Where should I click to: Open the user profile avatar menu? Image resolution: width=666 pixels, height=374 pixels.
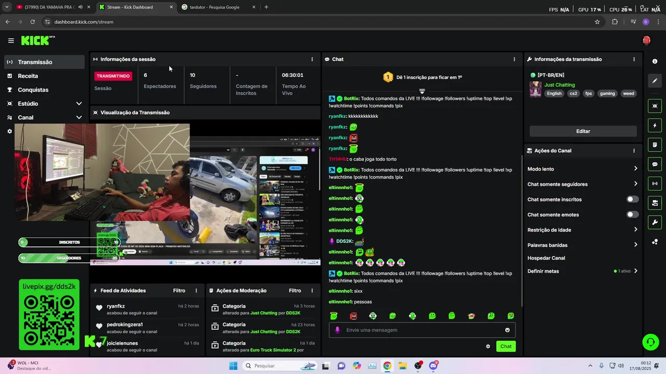646,41
